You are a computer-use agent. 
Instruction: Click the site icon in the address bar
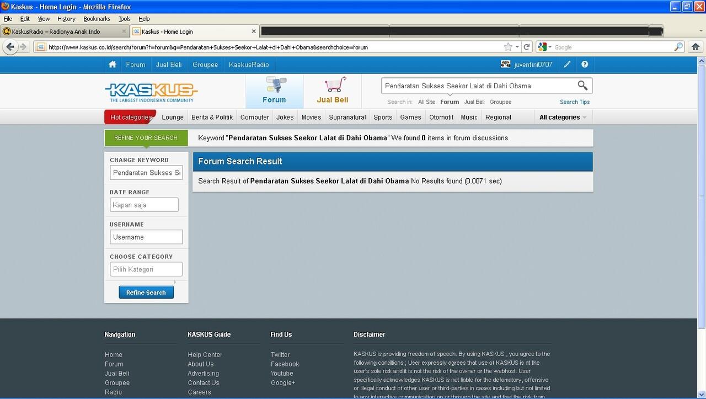click(x=41, y=47)
